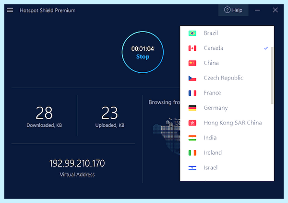
Task: Open the hamburger menu
Action: click(10, 10)
